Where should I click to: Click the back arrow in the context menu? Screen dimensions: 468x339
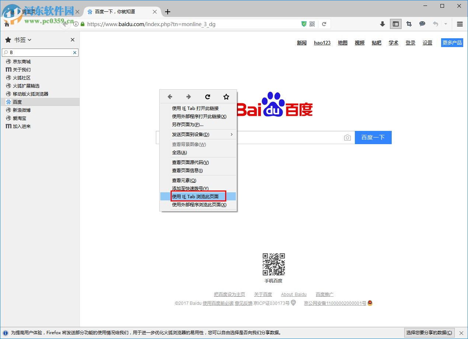[170, 96]
